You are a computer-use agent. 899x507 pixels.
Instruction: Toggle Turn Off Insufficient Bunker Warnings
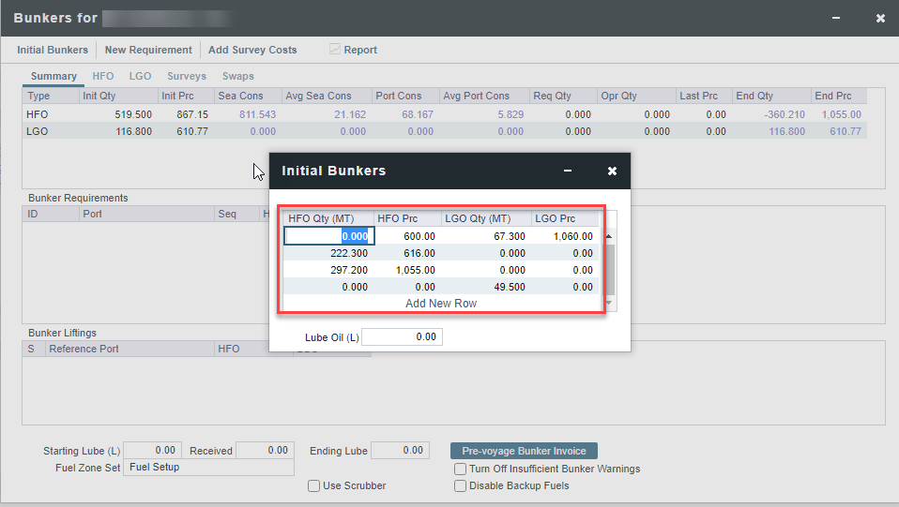pos(460,469)
